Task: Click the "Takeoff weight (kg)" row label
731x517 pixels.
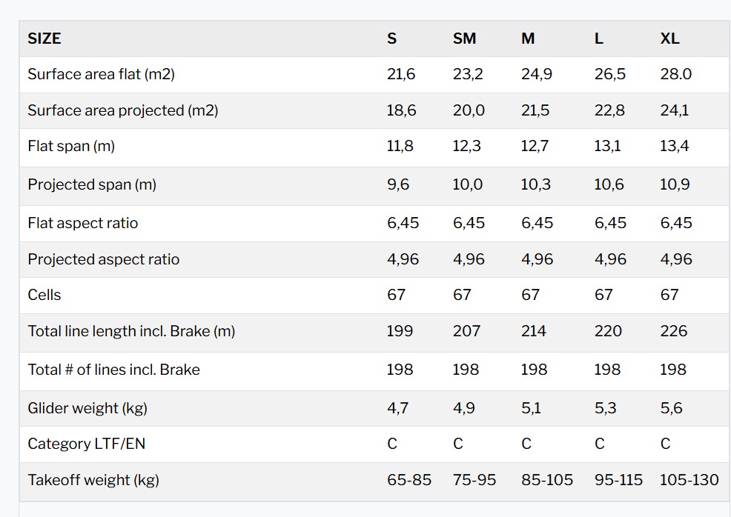Action: click(93, 480)
